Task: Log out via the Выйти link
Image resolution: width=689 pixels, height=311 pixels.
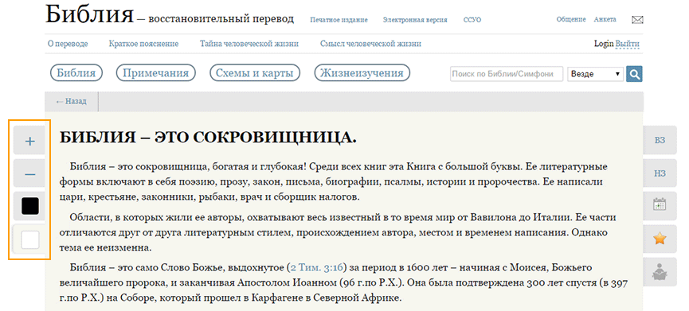Action: pos(628,44)
